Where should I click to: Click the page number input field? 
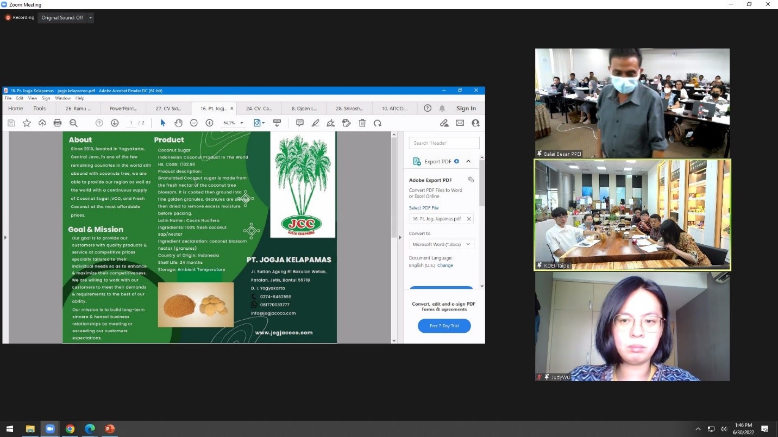tap(131, 123)
